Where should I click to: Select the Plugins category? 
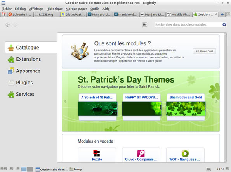(x=31, y=83)
